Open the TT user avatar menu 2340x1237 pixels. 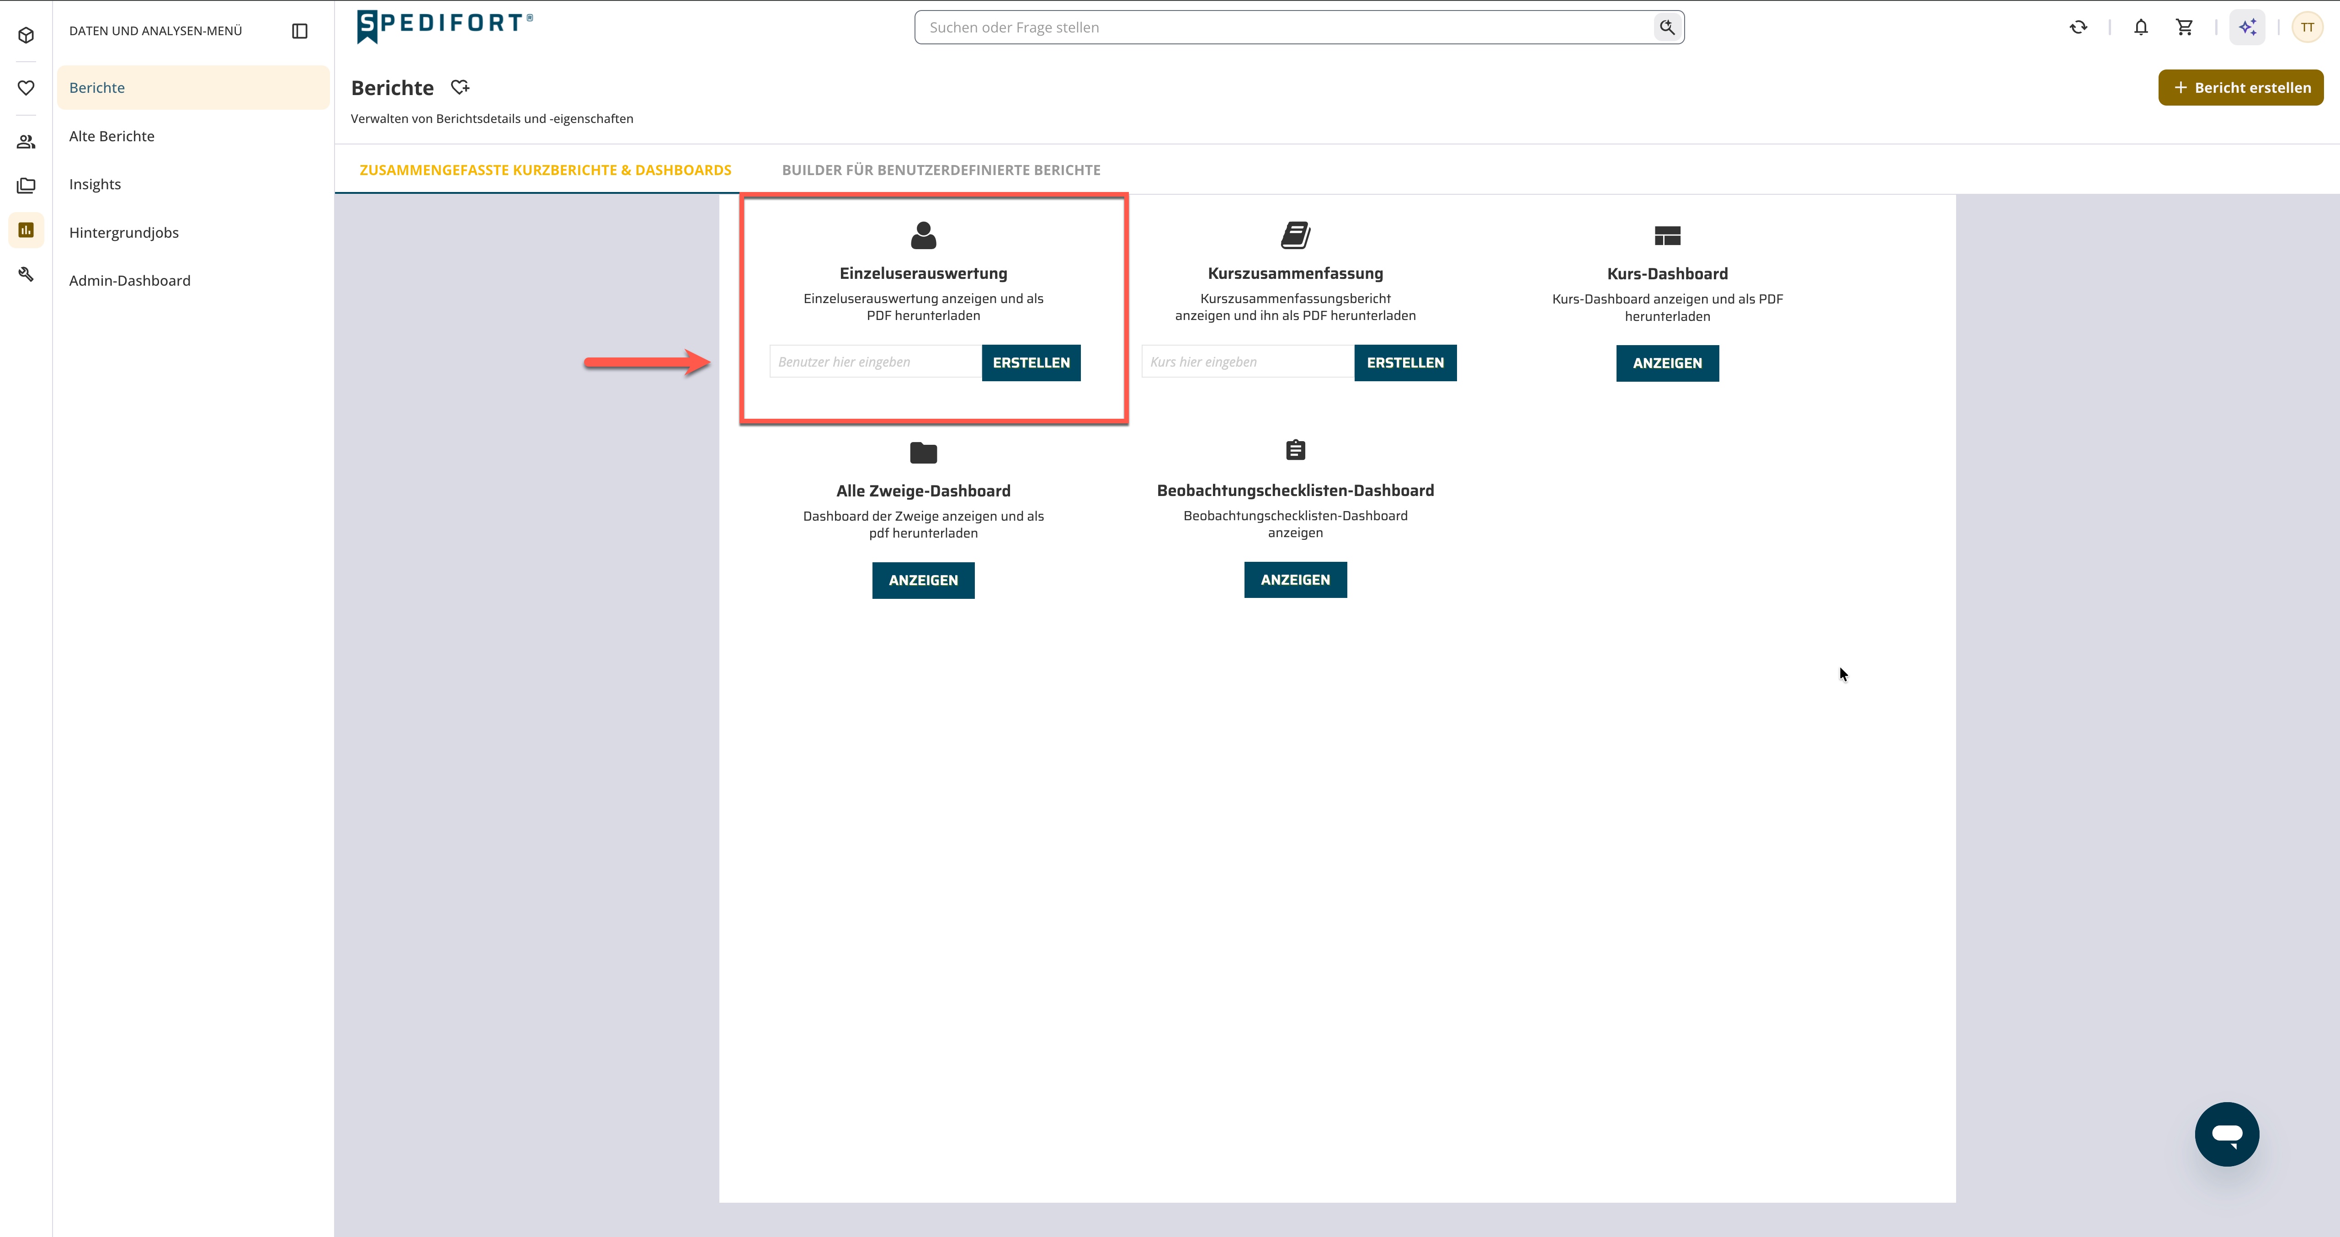(2307, 27)
